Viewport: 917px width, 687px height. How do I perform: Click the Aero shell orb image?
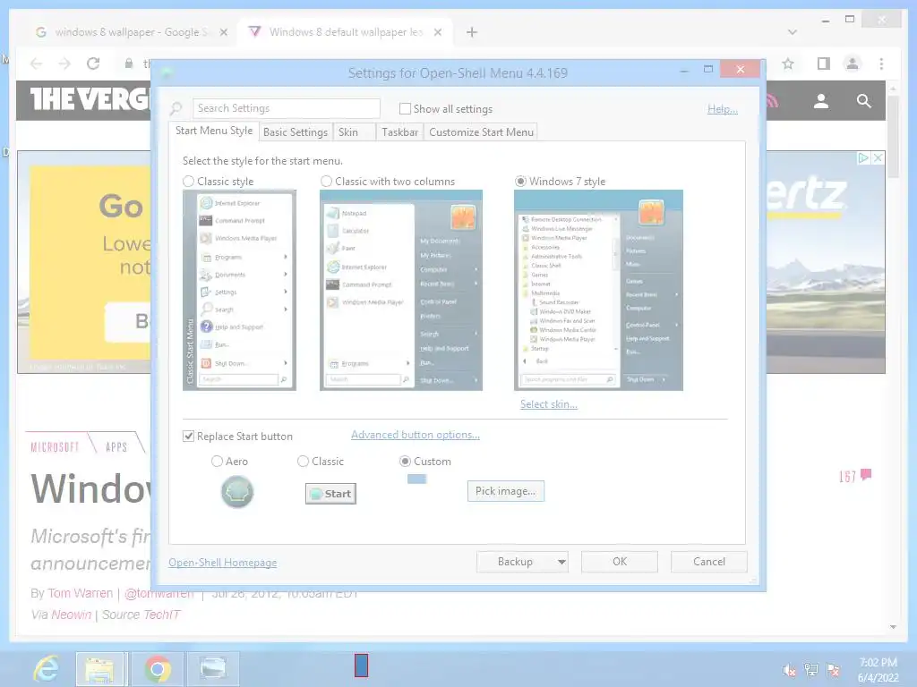(x=236, y=491)
